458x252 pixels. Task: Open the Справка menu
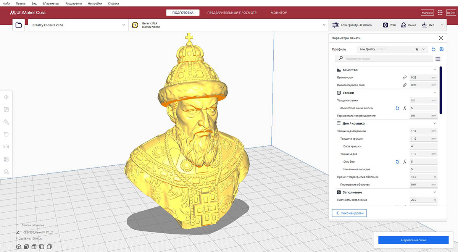click(113, 3)
